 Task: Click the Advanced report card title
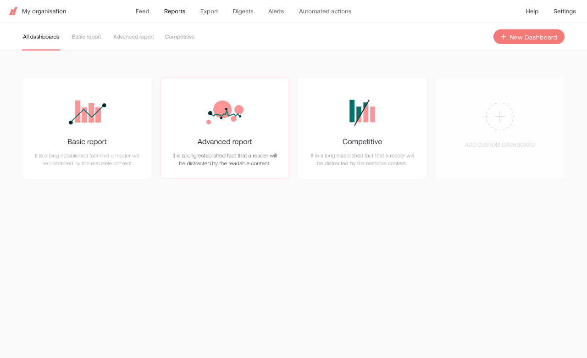pyautogui.click(x=225, y=142)
